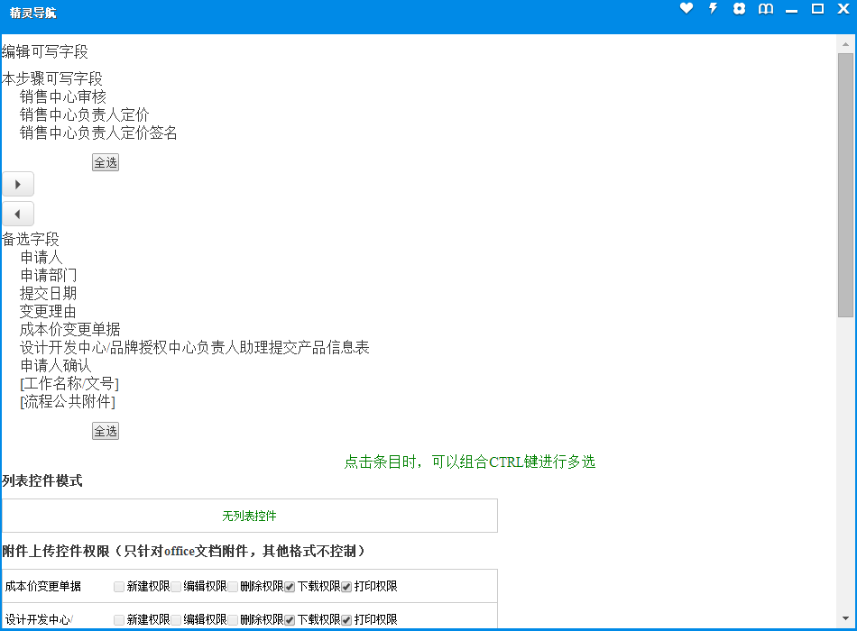Open the gear settings icon in title bar

tap(739, 9)
